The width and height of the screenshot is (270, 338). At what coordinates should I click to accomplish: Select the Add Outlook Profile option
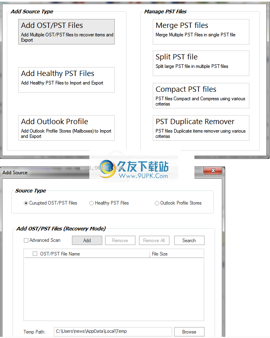point(66,128)
